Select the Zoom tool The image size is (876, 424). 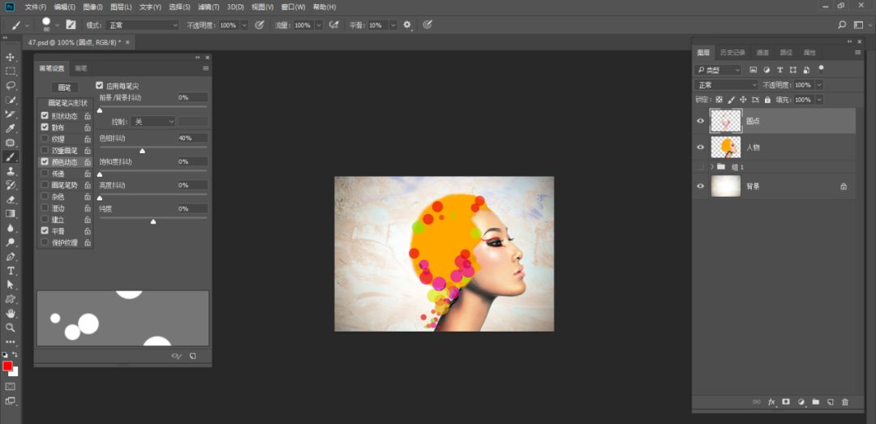10,328
